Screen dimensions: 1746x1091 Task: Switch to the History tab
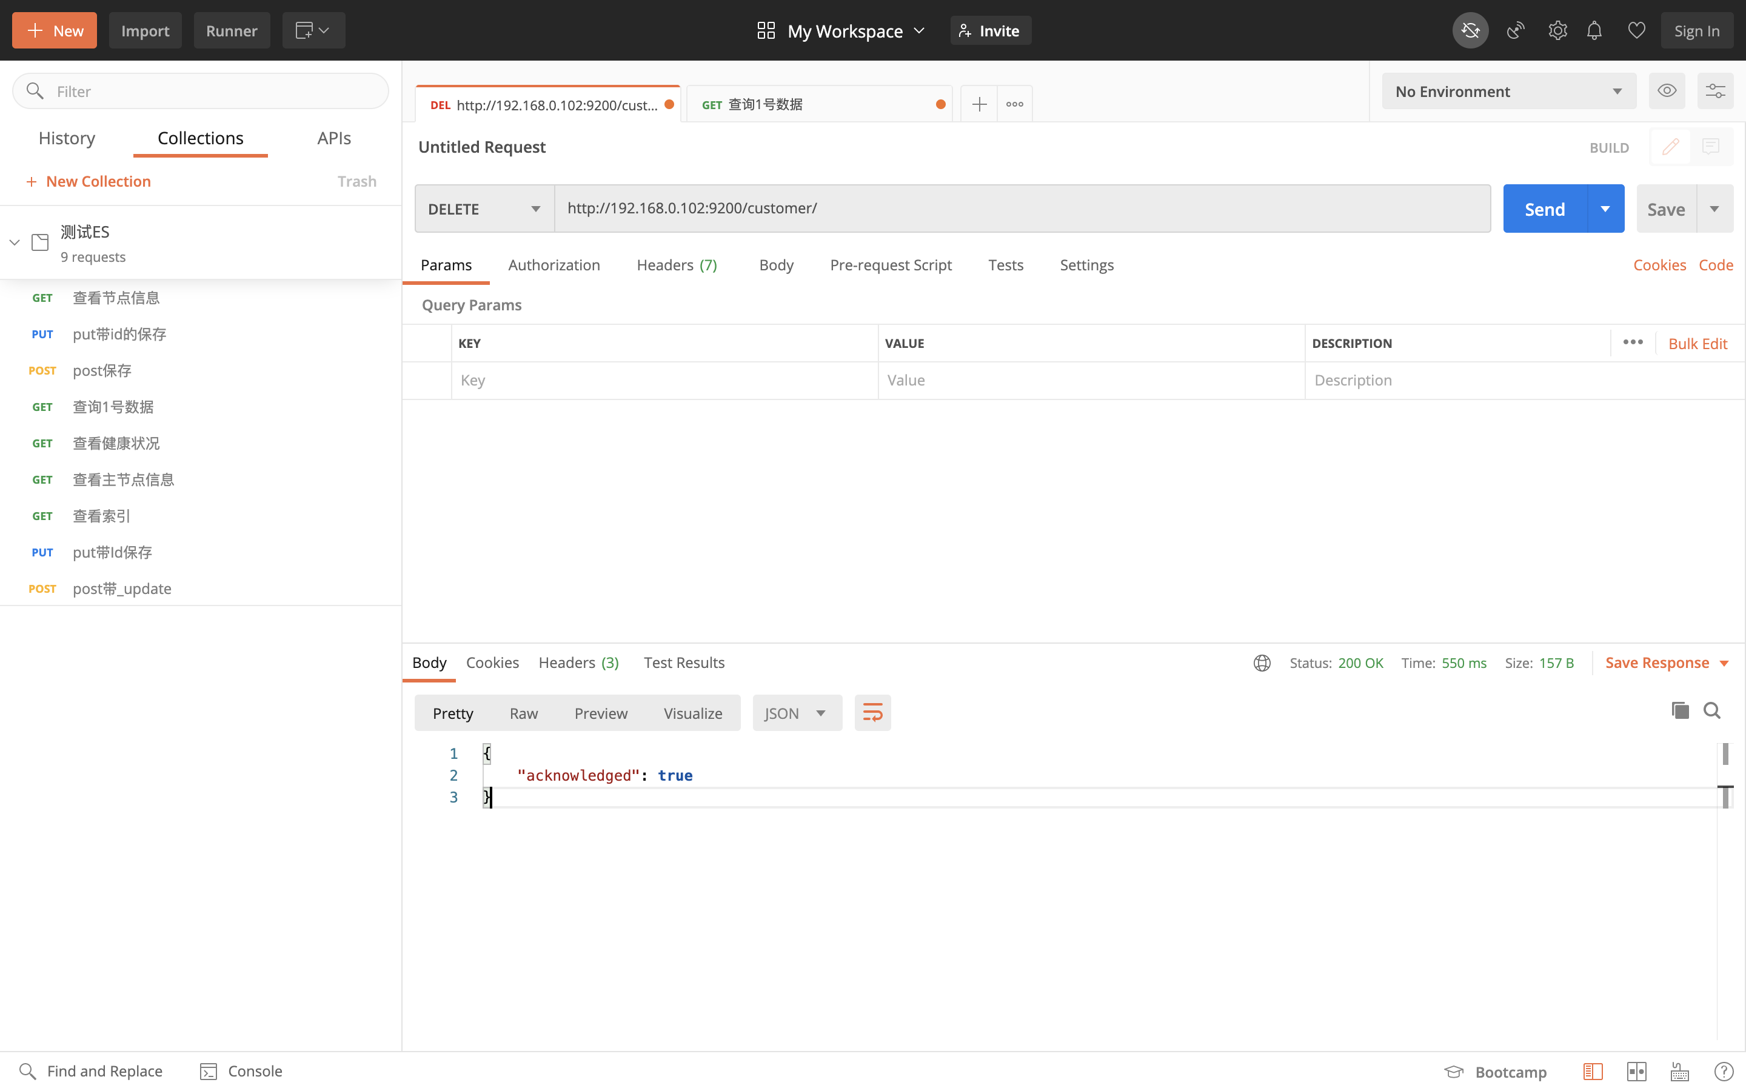67,138
